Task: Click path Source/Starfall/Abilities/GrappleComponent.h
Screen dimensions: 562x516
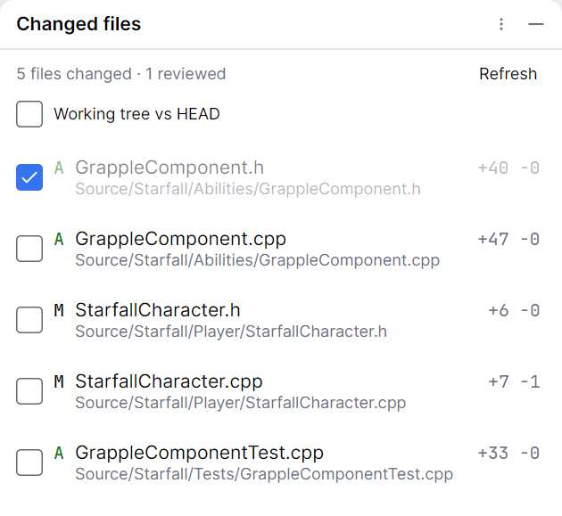Action: click(248, 189)
